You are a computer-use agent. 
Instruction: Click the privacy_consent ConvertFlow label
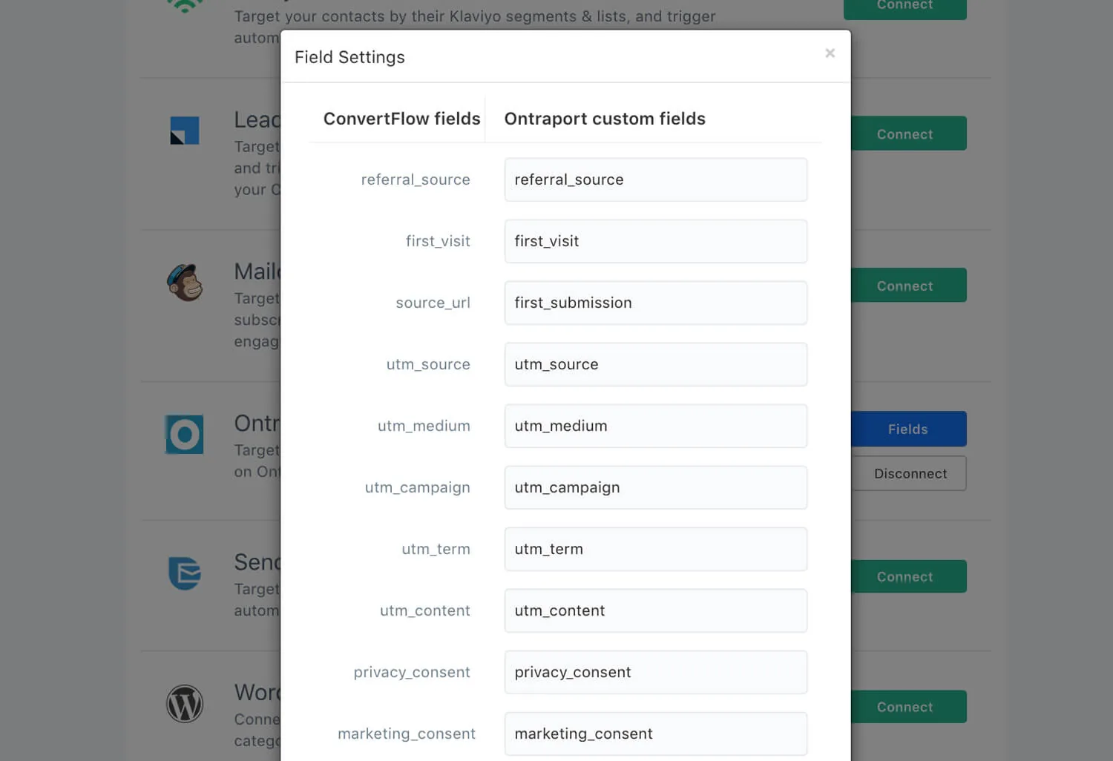[412, 672]
